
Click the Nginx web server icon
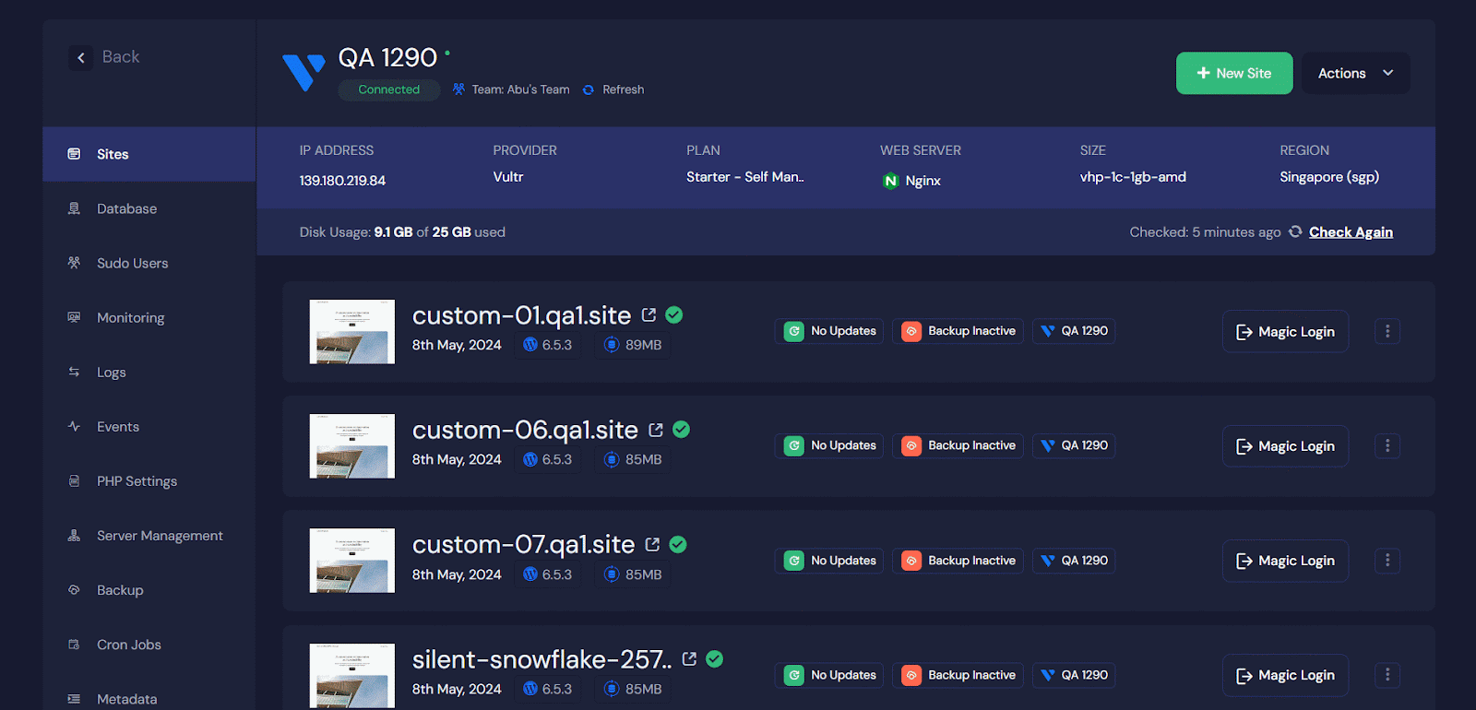[890, 181]
